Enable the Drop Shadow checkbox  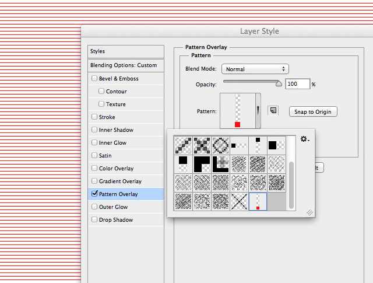[94, 219]
